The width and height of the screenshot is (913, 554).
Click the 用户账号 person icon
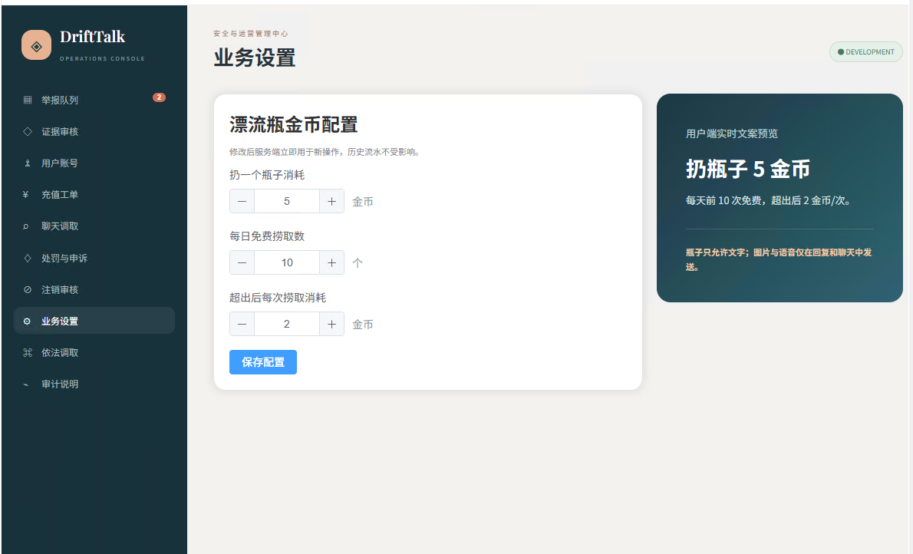(x=28, y=163)
